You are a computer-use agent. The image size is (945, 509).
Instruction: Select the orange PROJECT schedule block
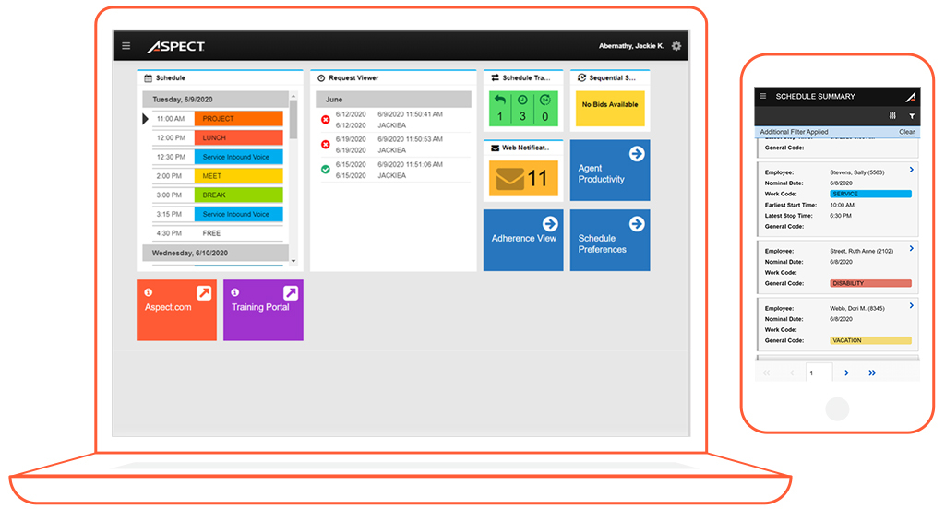[239, 119]
